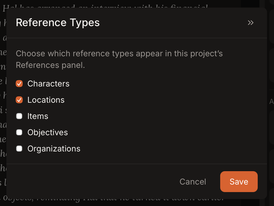Save the reference type selection
274x206 pixels.
239,182
